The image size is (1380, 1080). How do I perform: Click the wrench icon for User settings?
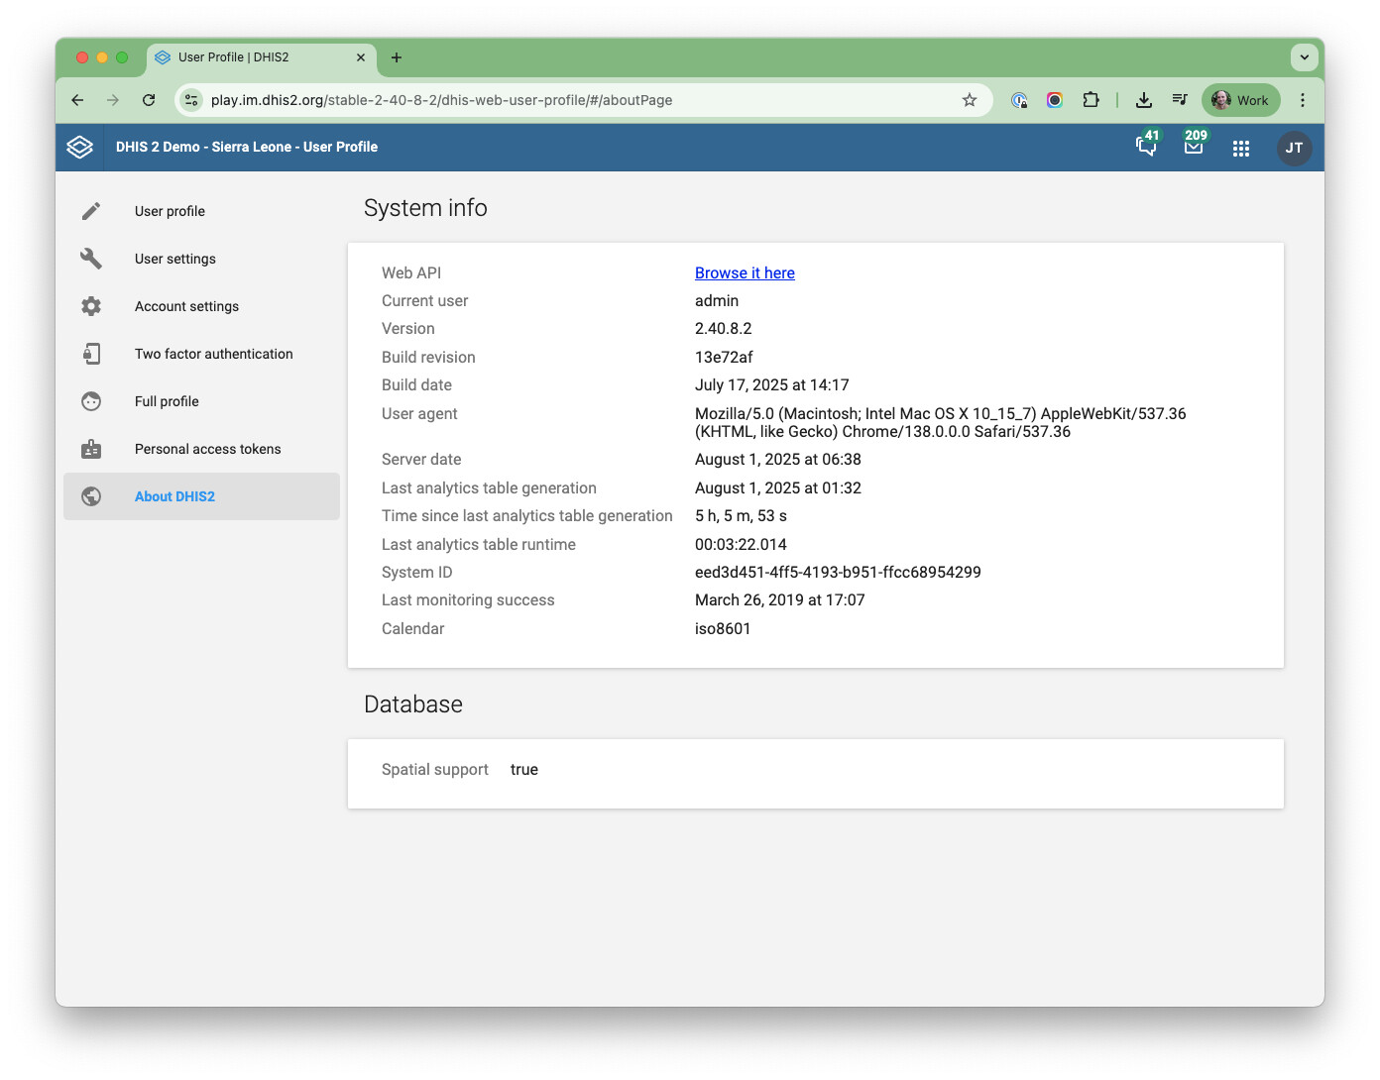(91, 259)
